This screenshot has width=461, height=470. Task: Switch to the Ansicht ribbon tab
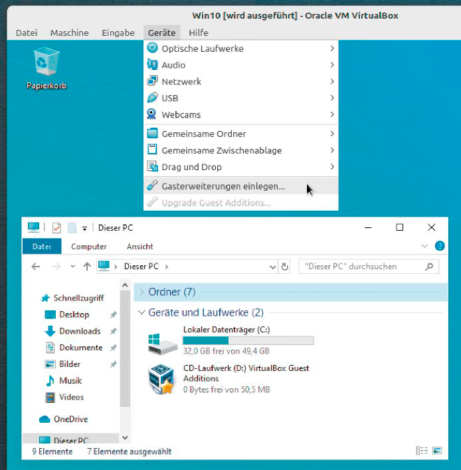(140, 247)
